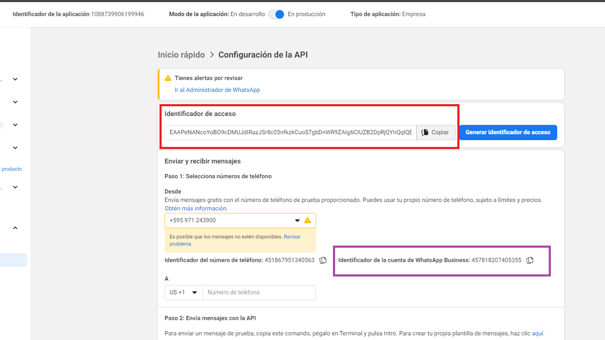Select the access token text field
This screenshot has height=340, width=605.
click(x=290, y=133)
